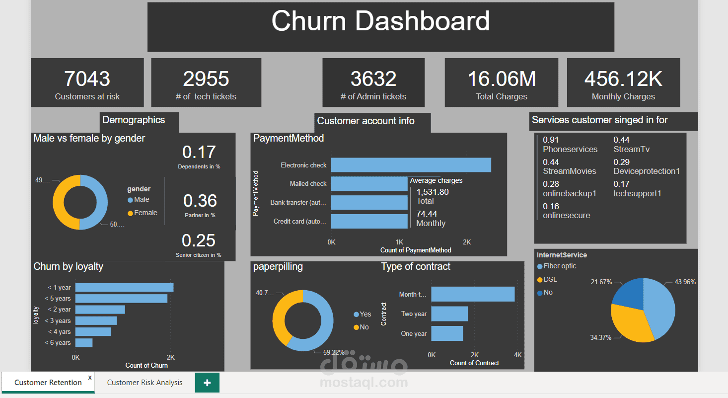Click Male vs female by gender title
Screen dimensions: 728x398
click(x=89, y=138)
